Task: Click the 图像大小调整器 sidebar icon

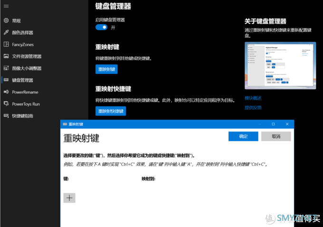Action: pos(6,68)
